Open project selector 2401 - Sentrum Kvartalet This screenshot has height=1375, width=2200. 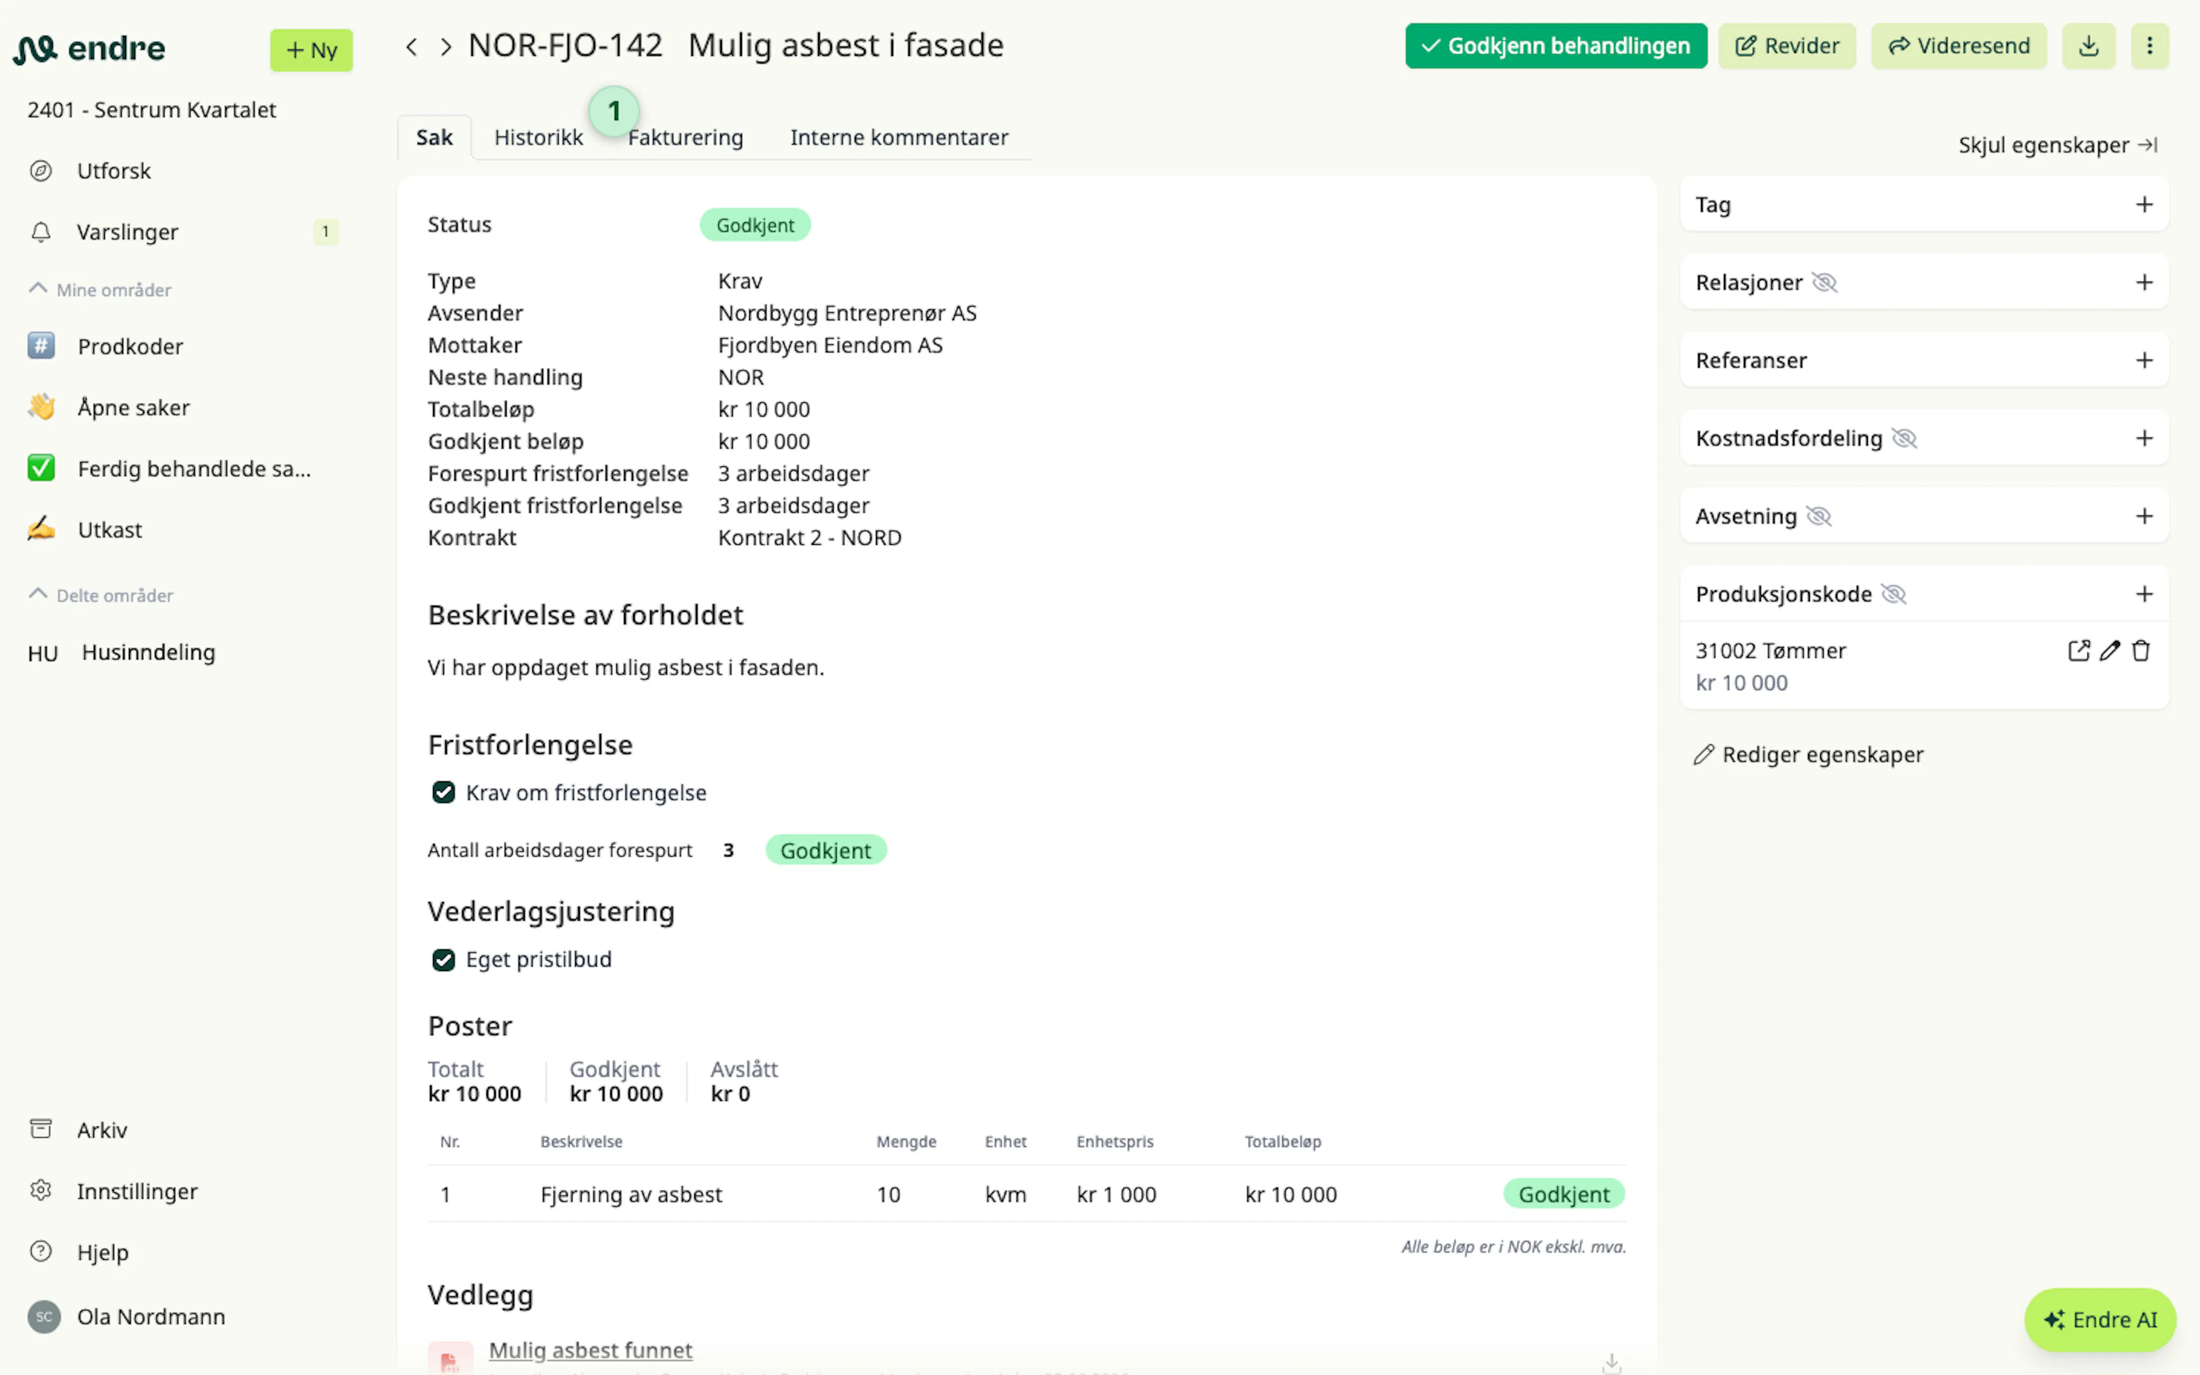click(152, 110)
